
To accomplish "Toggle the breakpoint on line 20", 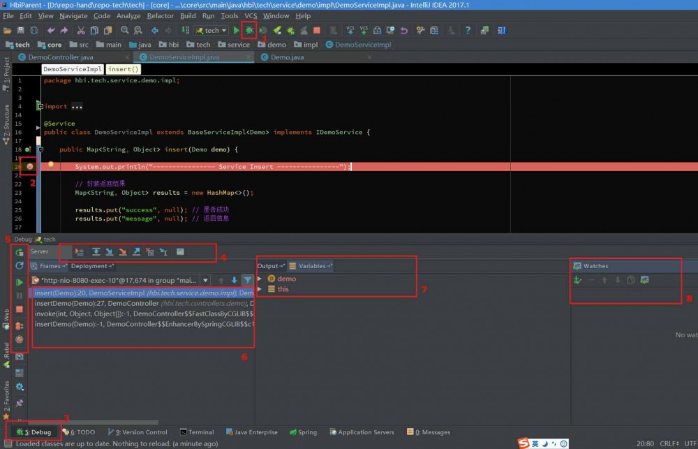I will click(30, 166).
